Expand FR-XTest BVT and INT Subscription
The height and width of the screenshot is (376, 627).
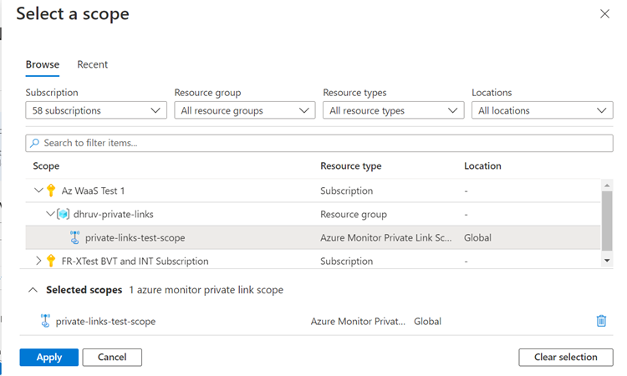tap(38, 261)
